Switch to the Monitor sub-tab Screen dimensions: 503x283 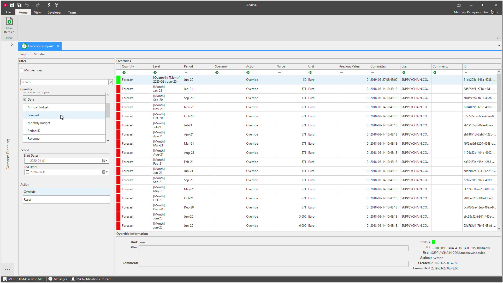(39, 54)
